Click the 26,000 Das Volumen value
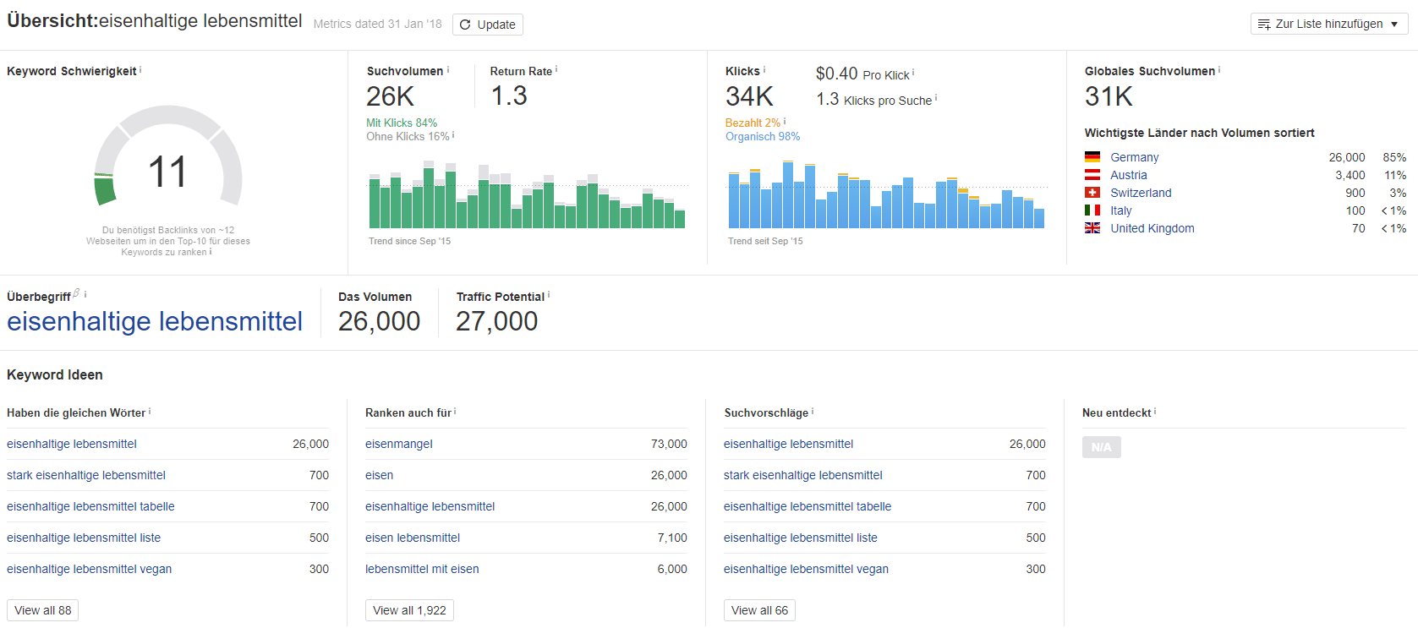1418x628 pixels. pos(379,321)
